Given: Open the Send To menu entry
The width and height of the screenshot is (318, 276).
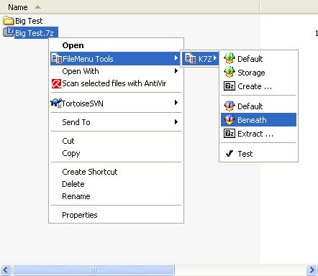Looking at the screenshot, I should click(x=117, y=122).
